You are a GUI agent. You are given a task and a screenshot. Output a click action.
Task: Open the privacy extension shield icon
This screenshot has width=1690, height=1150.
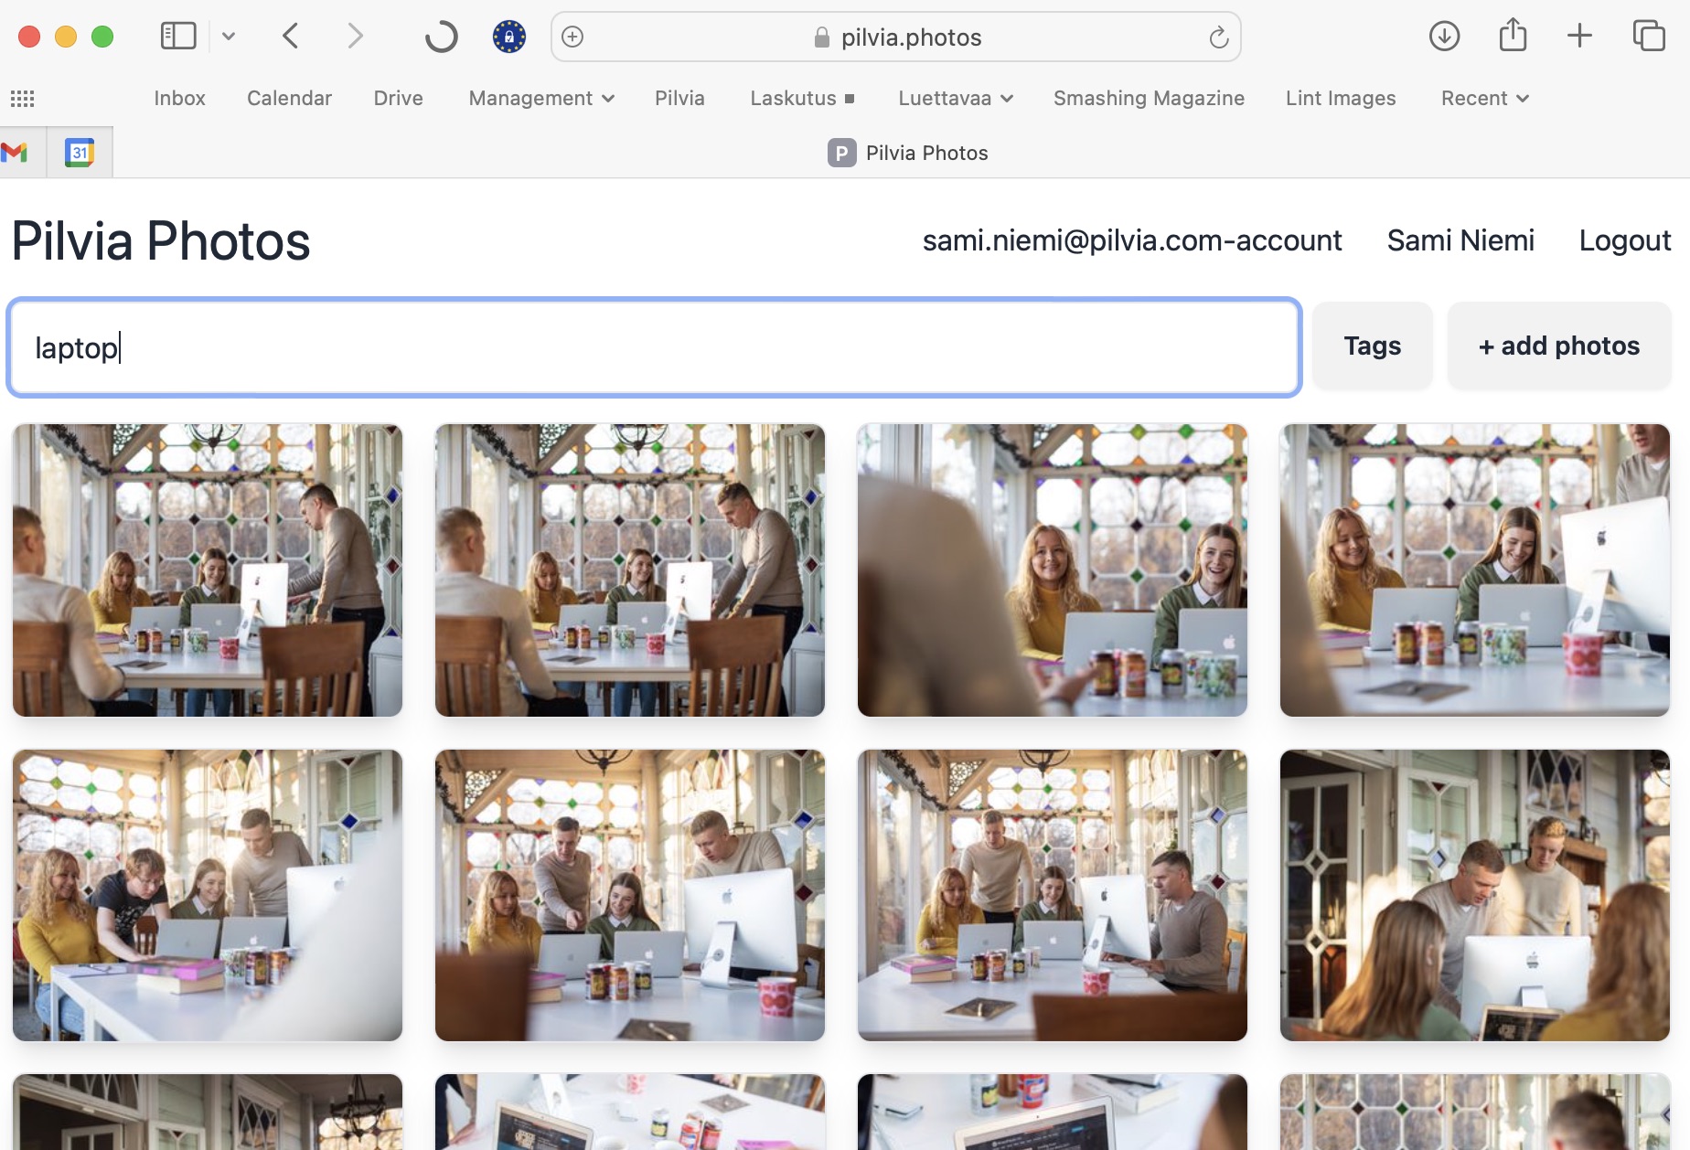508,37
